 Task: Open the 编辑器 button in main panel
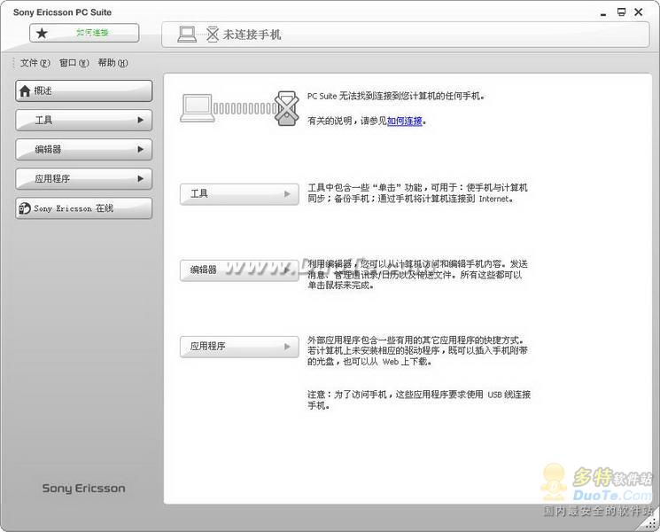click(239, 270)
